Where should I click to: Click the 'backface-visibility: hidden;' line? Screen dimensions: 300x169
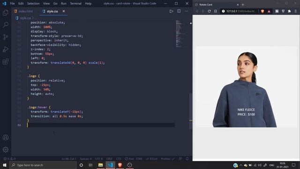[x=56, y=45]
